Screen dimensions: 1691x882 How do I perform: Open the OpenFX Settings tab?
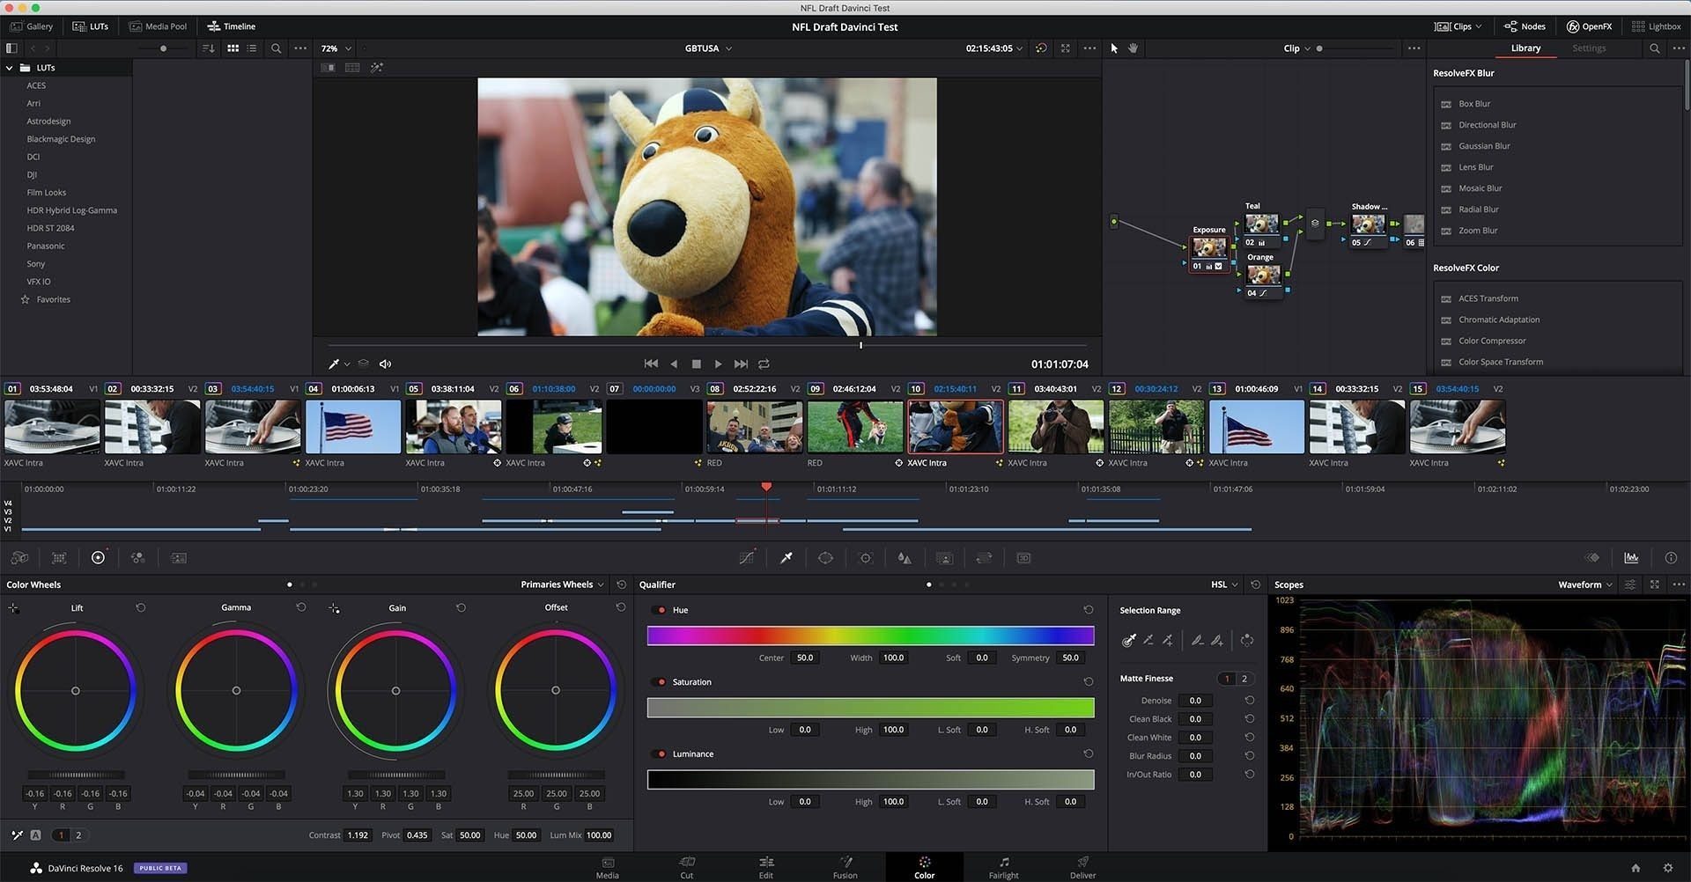[1589, 48]
